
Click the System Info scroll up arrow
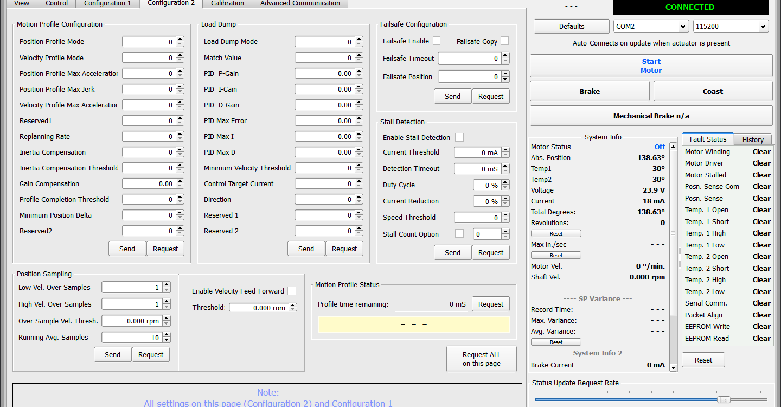[673, 147]
